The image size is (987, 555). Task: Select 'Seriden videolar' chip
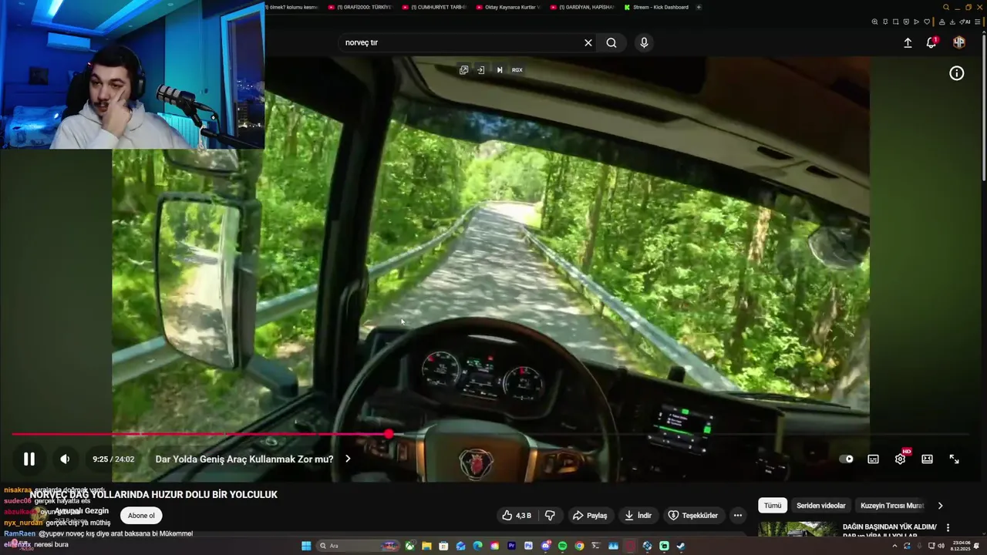point(821,506)
